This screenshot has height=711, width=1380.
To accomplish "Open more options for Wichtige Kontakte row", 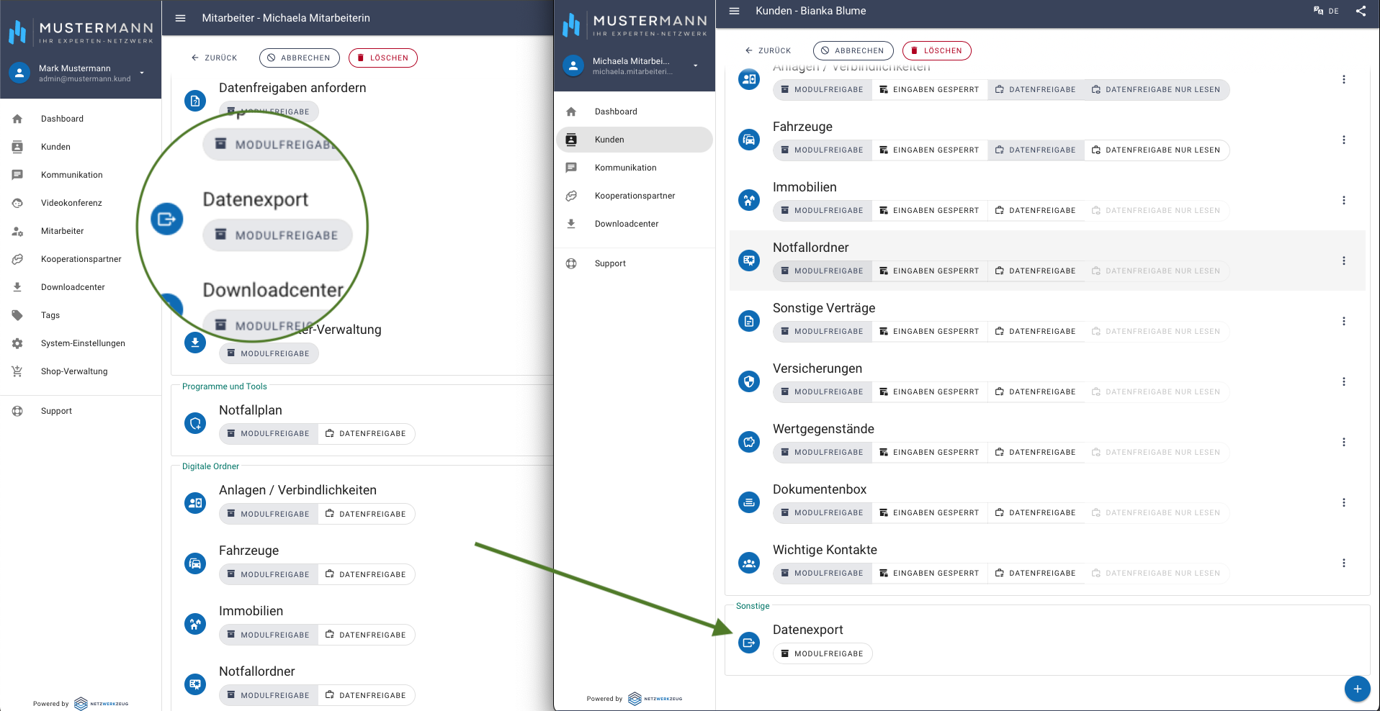I will [1344, 563].
